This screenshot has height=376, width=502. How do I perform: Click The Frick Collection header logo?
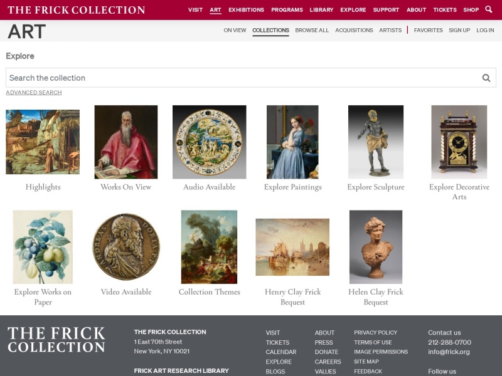tap(76, 10)
